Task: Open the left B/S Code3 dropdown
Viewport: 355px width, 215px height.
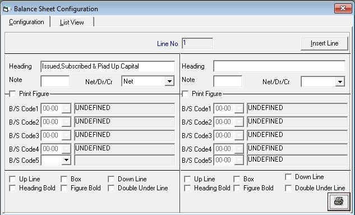Action: tap(66, 135)
